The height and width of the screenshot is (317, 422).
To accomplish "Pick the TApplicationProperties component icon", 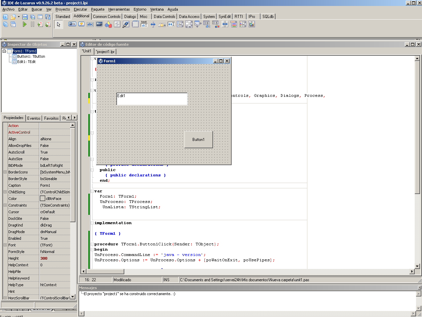I will click(197, 24).
